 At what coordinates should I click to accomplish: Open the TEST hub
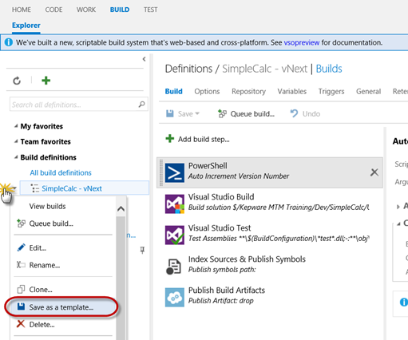click(151, 10)
